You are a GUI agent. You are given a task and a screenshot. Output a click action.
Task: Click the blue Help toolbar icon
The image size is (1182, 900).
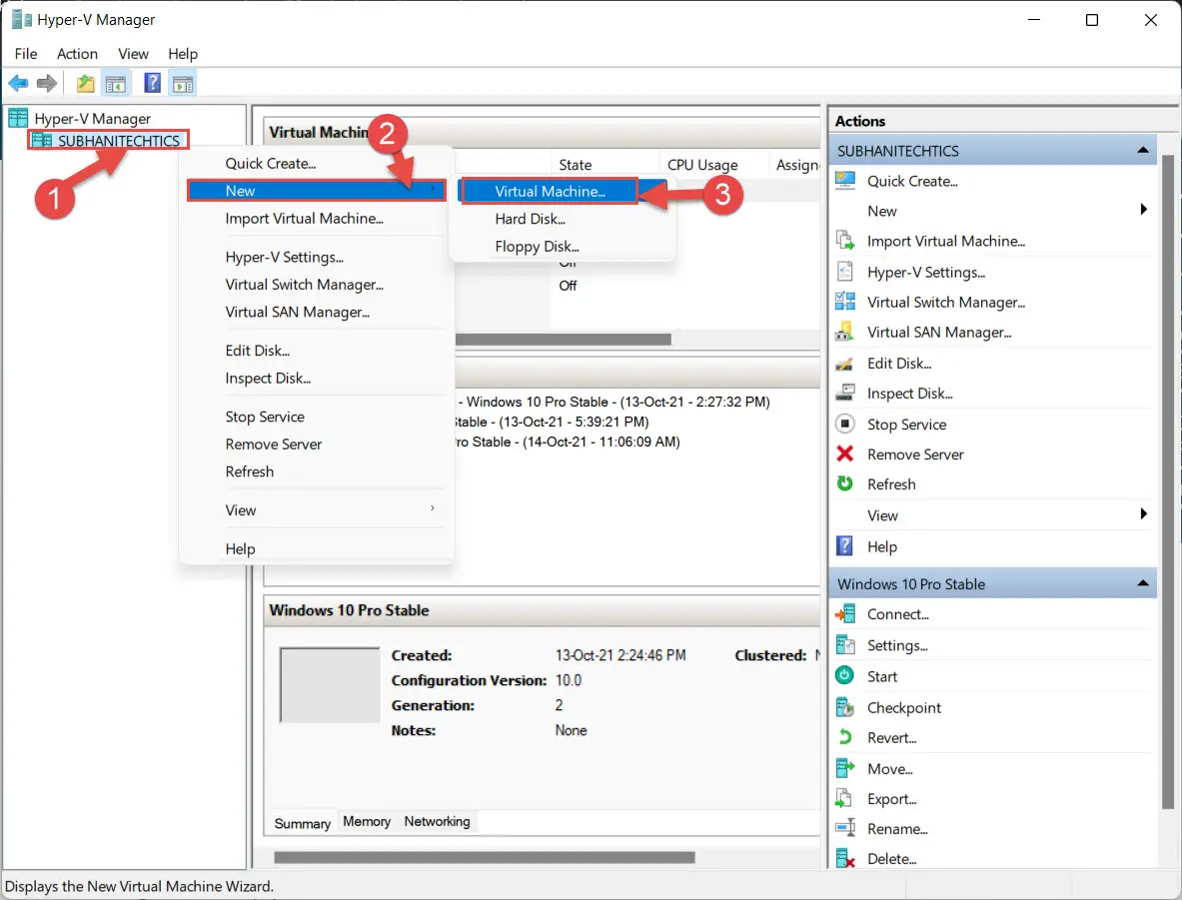(152, 83)
